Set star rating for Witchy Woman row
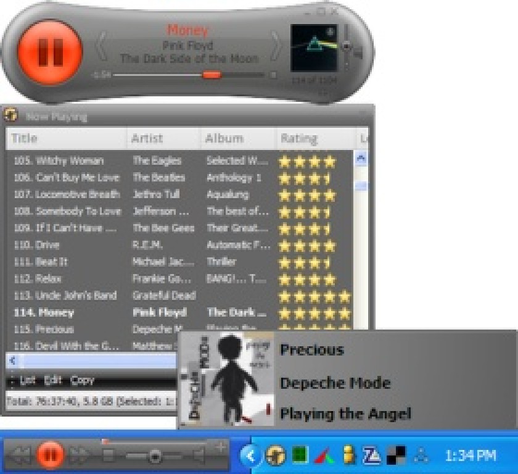This screenshot has width=518, height=474. tap(307, 162)
